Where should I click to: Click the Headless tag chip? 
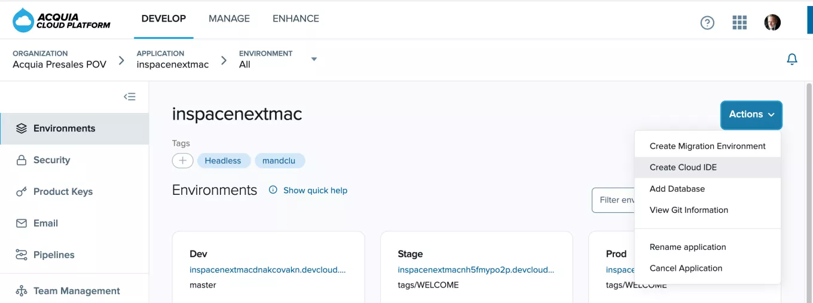pyautogui.click(x=223, y=161)
